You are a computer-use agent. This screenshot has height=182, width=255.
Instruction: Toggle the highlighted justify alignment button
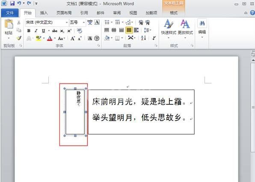[x=129, y=30]
